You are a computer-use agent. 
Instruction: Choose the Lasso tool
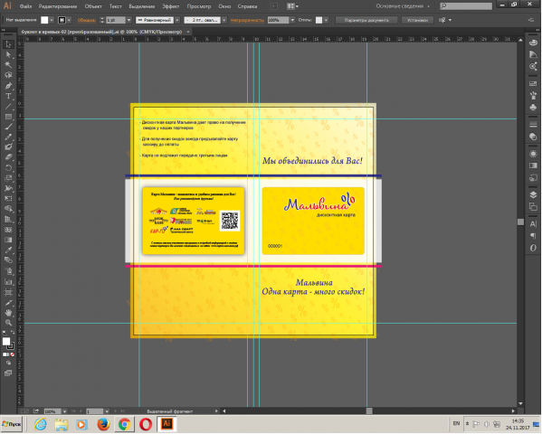(x=8, y=75)
